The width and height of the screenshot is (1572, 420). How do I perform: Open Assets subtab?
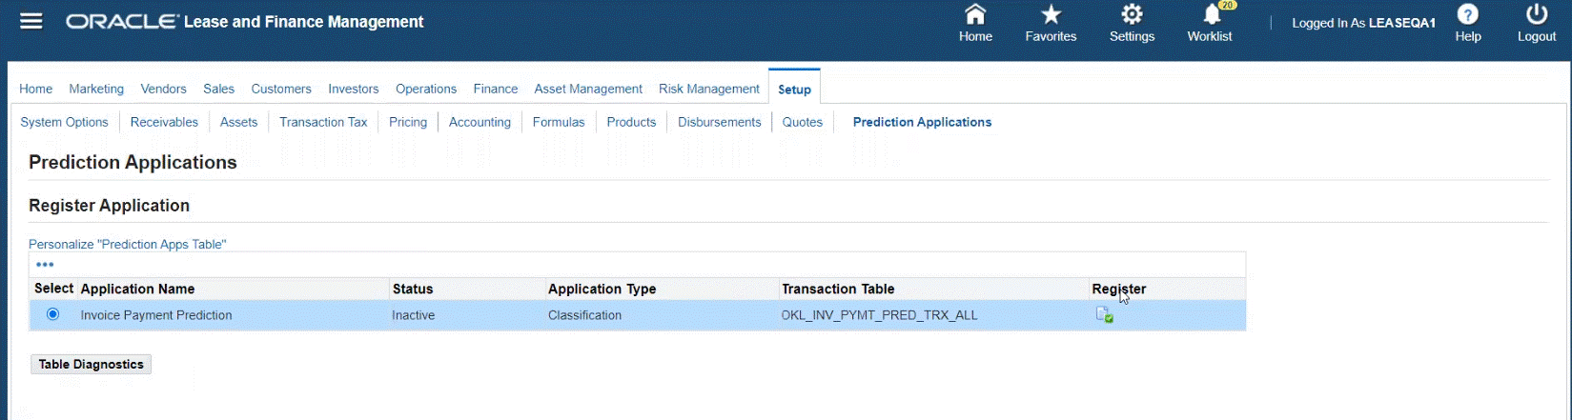pos(238,122)
